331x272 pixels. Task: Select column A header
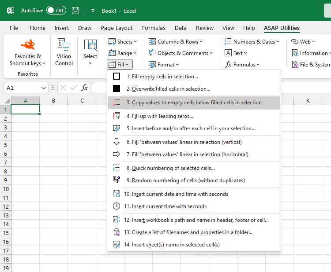(x=25, y=101)
